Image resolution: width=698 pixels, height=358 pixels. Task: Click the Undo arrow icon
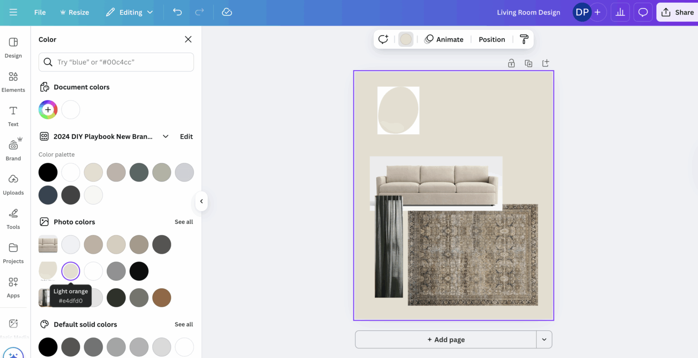point(177,12)
